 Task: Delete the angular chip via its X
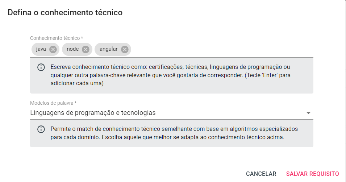pyautogui.click(x=125, y=49)
